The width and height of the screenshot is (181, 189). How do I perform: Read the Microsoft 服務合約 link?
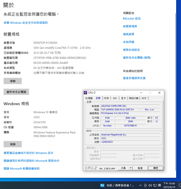31,161
